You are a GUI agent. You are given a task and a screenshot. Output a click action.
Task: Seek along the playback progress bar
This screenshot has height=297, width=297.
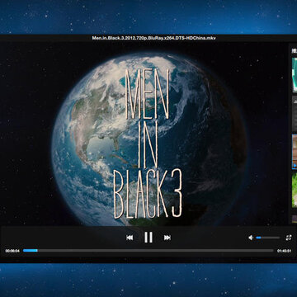click(148, 251)
